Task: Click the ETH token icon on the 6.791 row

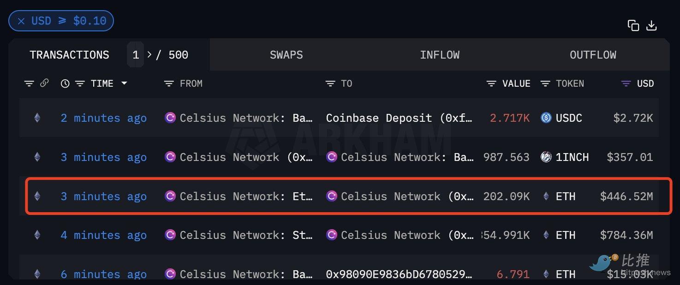Action: click(x=546, y=274)
